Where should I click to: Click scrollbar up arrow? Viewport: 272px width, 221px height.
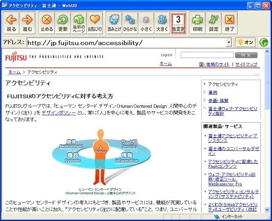point(267,51)
